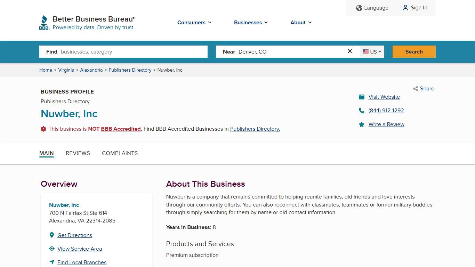This screenshot has height=267, width=475.
Task: Click the globe icon next to Language
Action: 359,8
